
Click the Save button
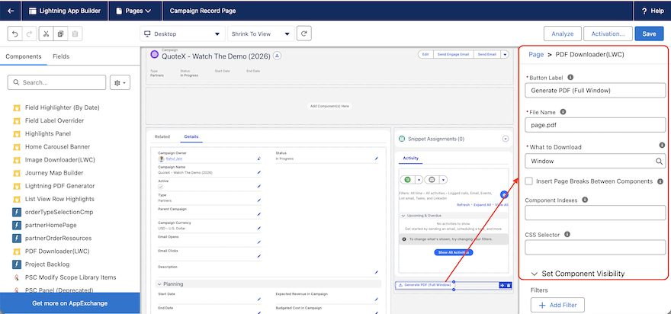(x=649, y=34)
